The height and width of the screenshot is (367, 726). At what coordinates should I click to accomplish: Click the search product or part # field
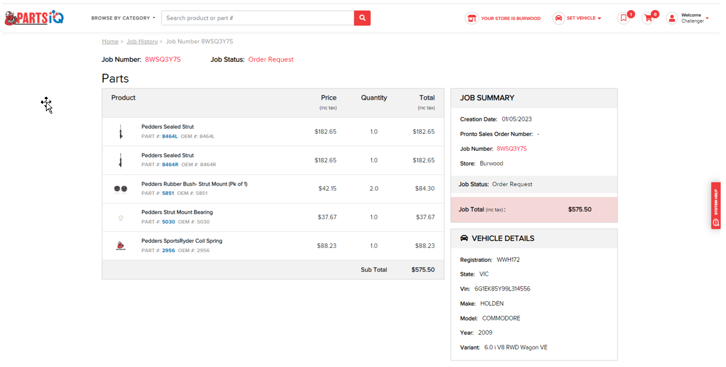(258, 18)
